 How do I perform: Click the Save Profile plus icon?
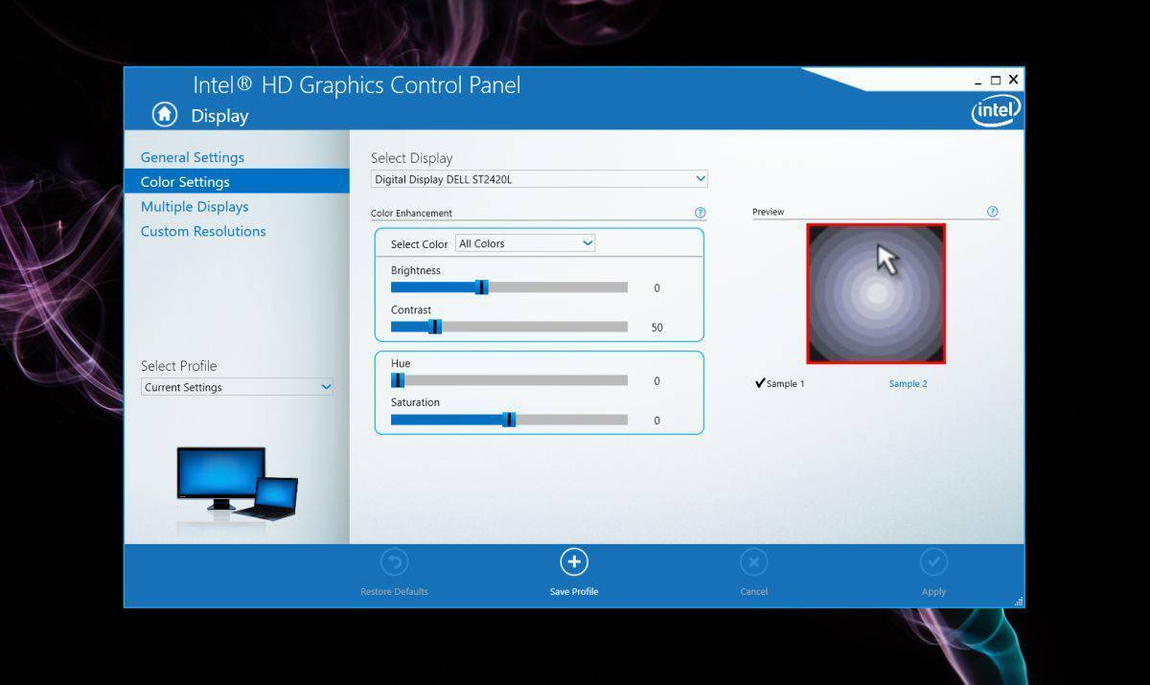tap(573, 561)
